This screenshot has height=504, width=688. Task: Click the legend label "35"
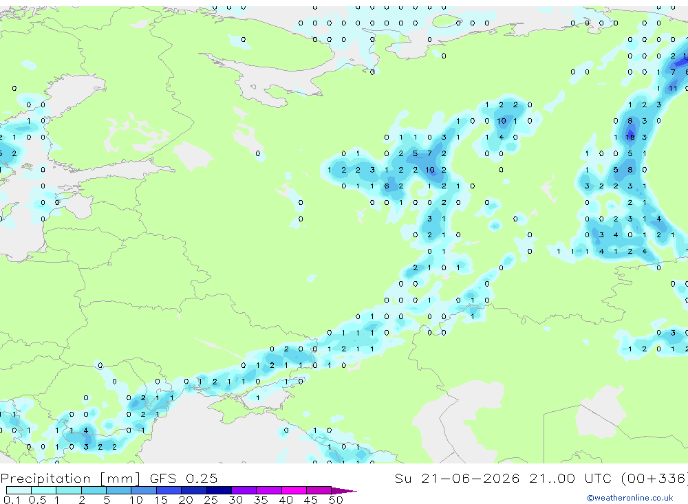tap(261, 500)
